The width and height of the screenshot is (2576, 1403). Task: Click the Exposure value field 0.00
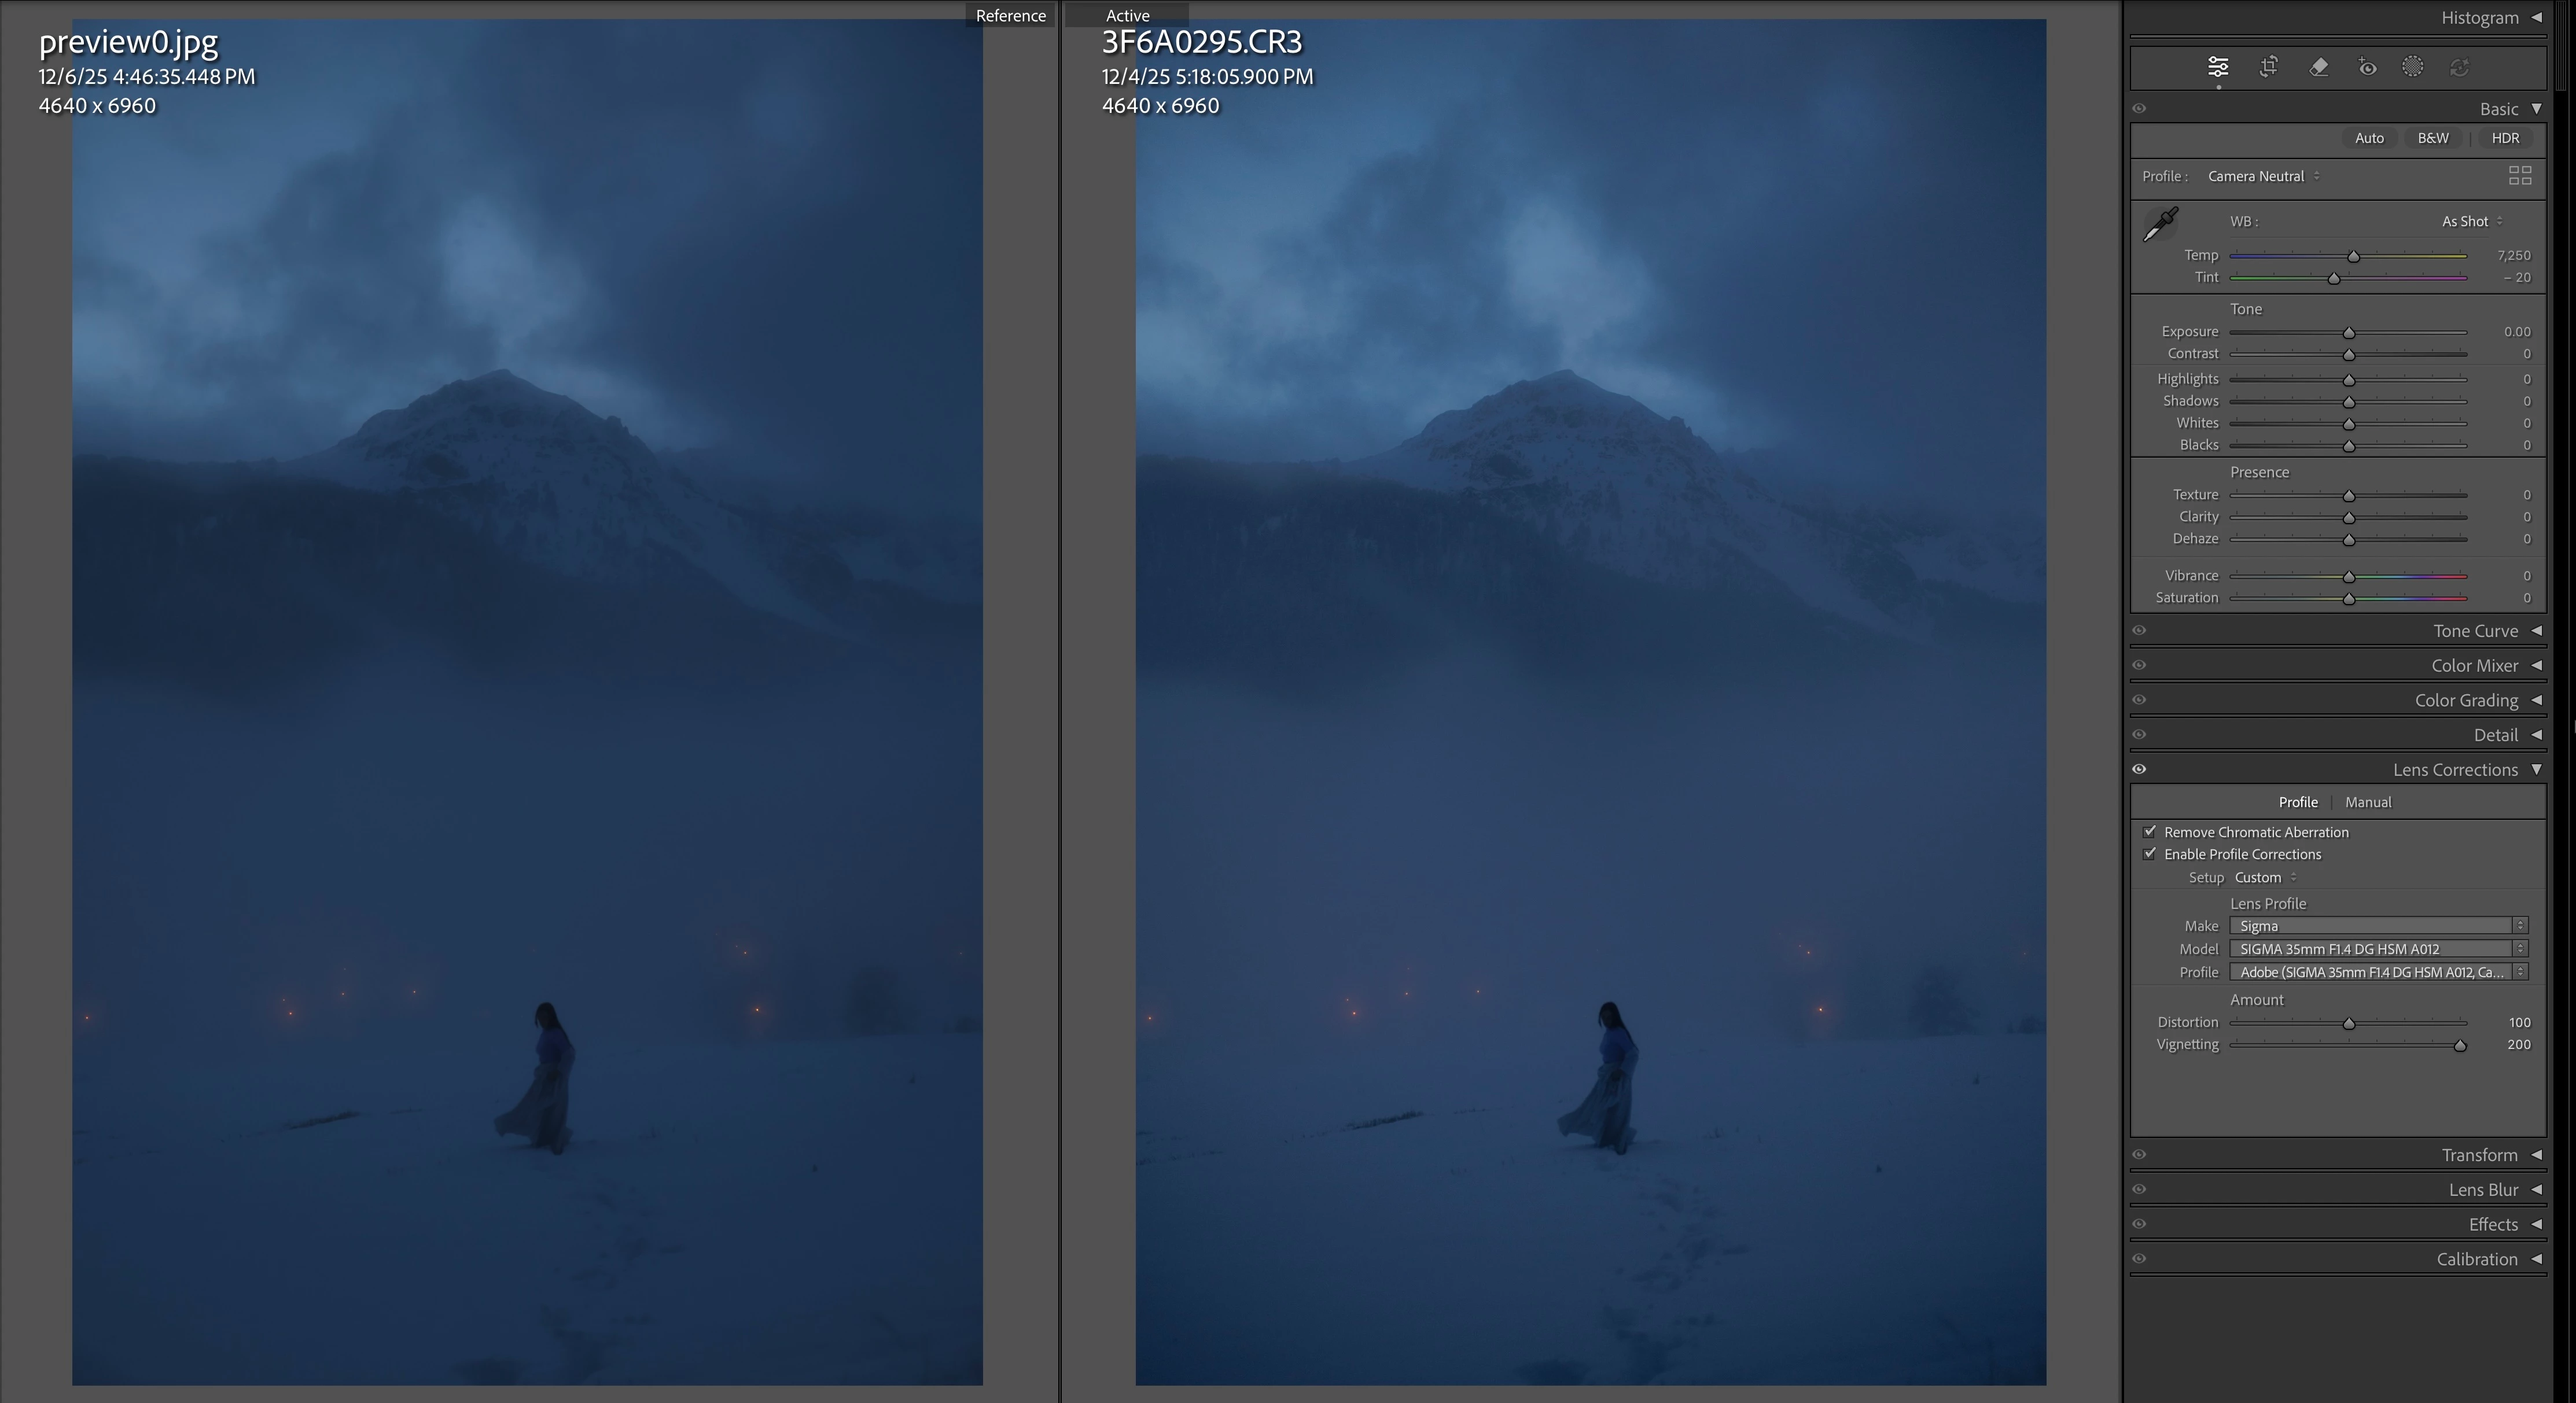2517,331
